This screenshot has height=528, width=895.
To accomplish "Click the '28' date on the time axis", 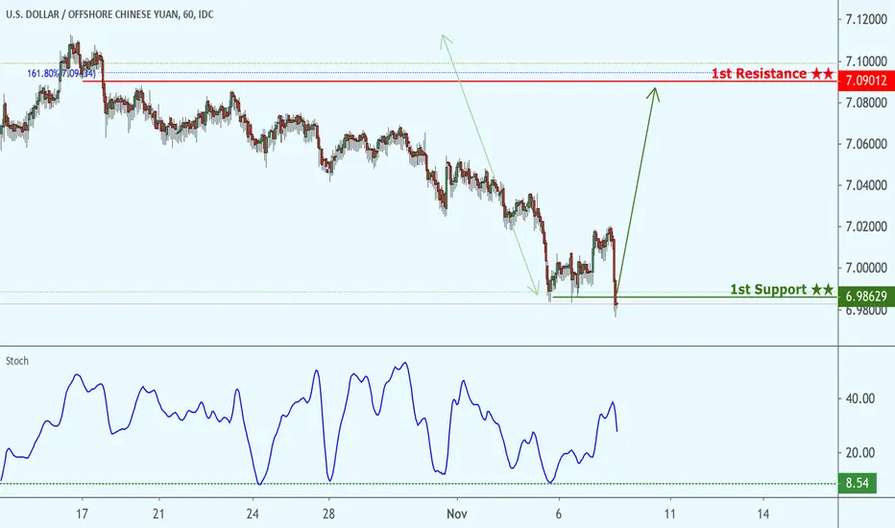I will point(328,514).
